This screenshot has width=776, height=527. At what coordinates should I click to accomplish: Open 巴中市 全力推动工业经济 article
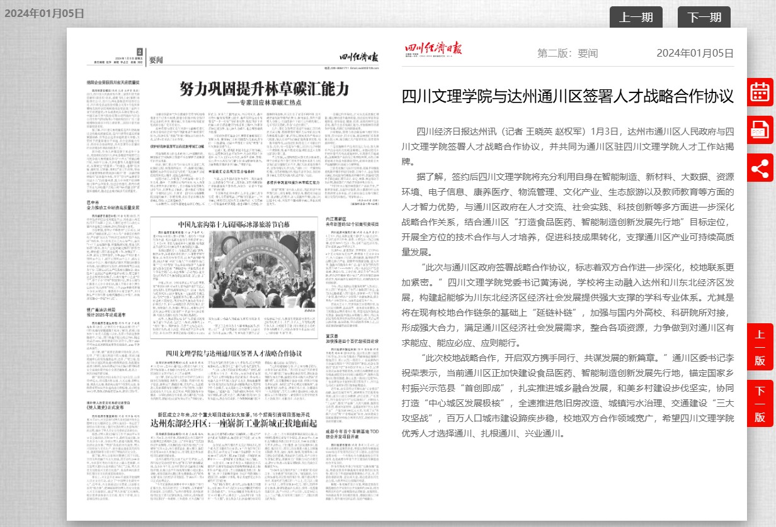point(113,206)
